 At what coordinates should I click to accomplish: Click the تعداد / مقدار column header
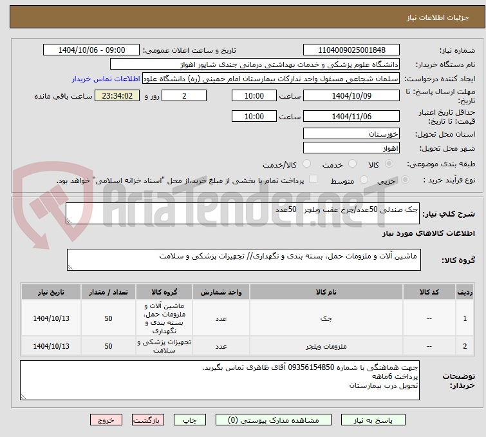click(108, 292)
